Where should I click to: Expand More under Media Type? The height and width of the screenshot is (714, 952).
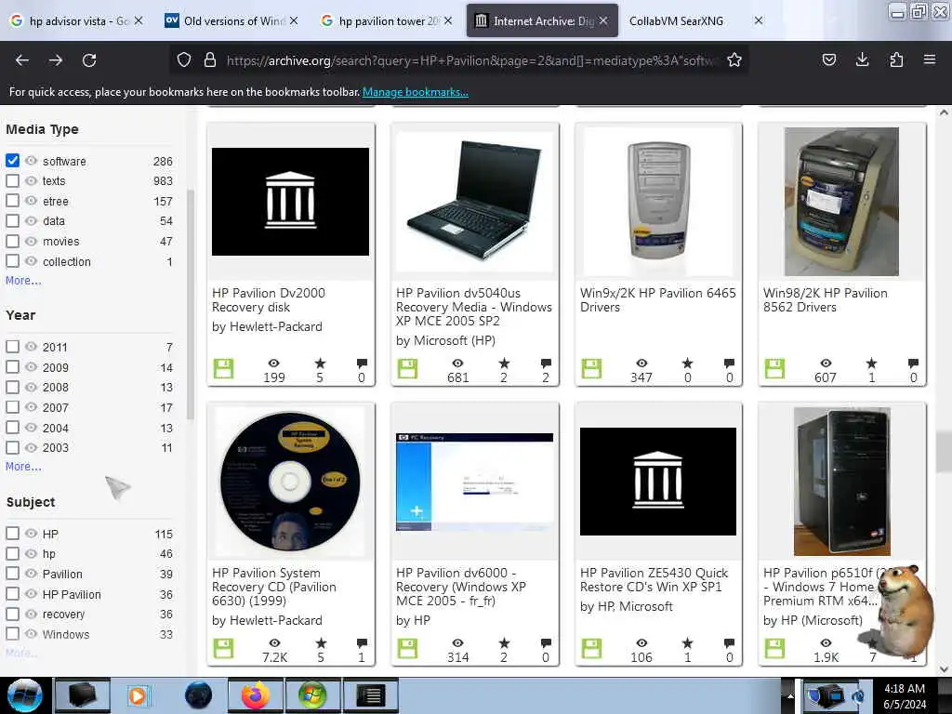point(23,281)
